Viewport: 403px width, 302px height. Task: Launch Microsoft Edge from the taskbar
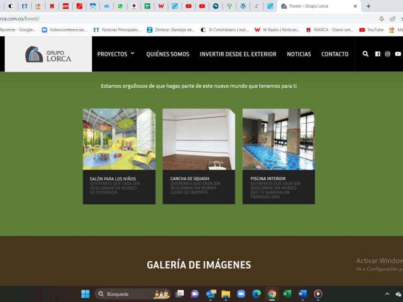pyautogui.click(x=256, y=294)
